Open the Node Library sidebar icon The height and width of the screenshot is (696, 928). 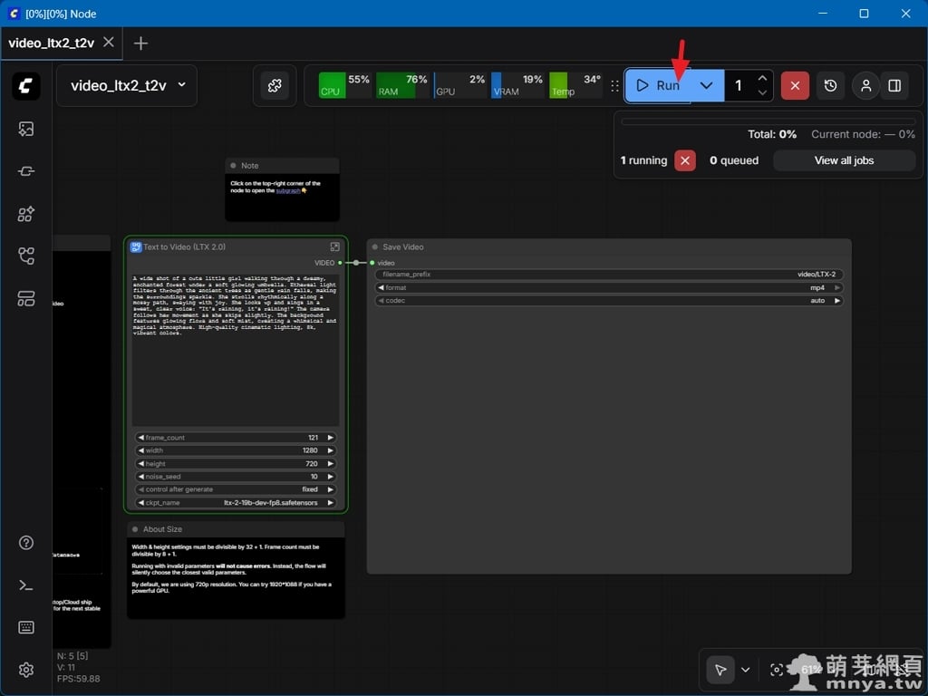tap(26, 171)
